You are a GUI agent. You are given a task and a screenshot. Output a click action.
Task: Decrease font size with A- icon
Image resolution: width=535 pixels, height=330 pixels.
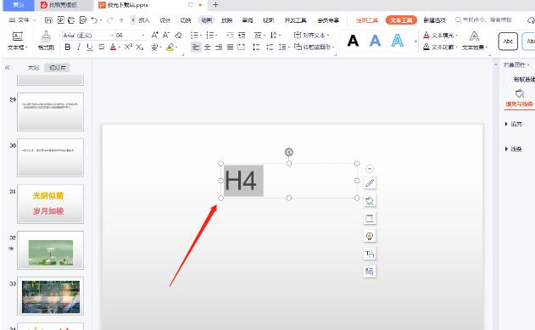(166, 35)
